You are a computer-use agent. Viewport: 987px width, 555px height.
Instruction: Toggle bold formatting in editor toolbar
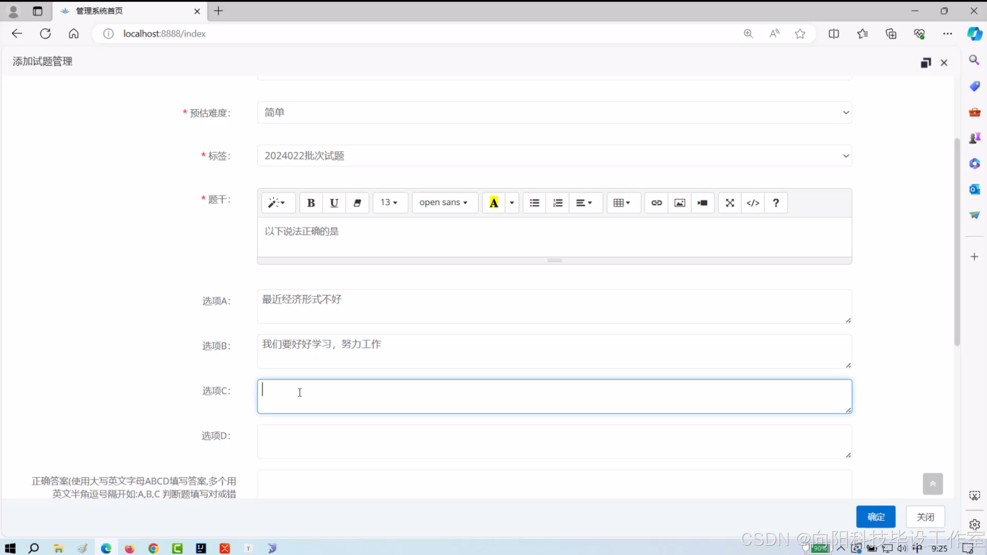coord(311,203)
